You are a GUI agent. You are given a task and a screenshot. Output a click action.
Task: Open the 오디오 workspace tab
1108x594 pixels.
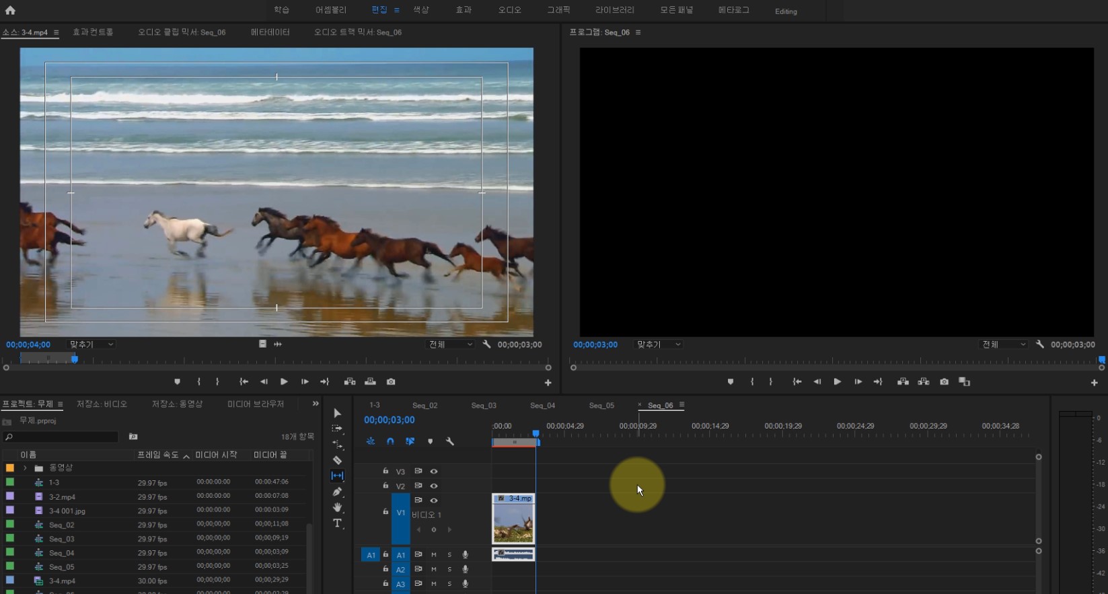coord(509,10)
